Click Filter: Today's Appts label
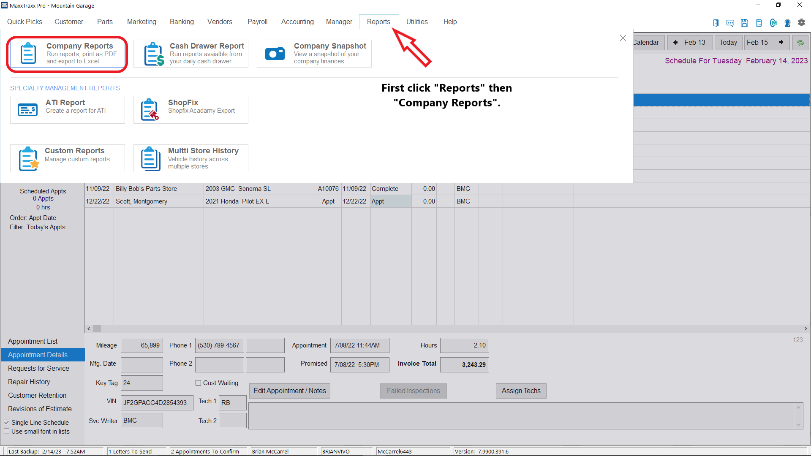Viewport: 811px width, 456px height. coord(38,227)
